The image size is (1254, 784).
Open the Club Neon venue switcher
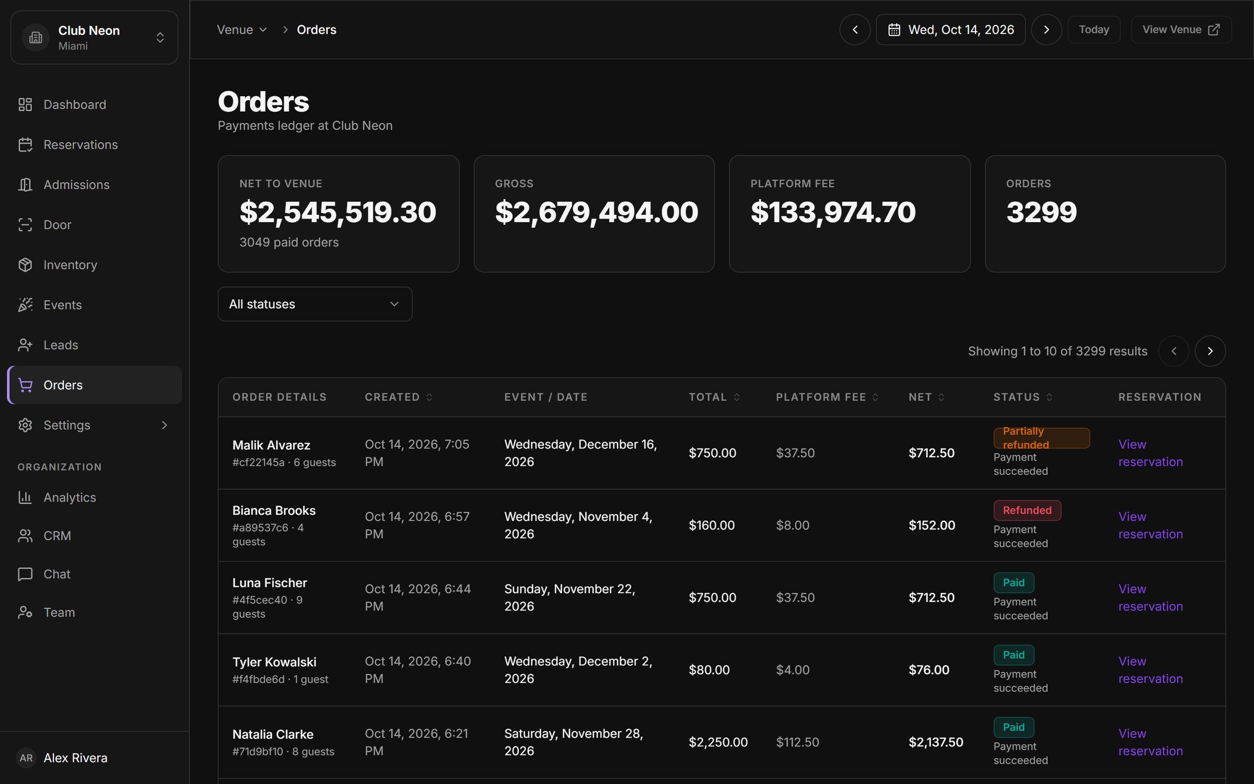(x=94, y=38)
